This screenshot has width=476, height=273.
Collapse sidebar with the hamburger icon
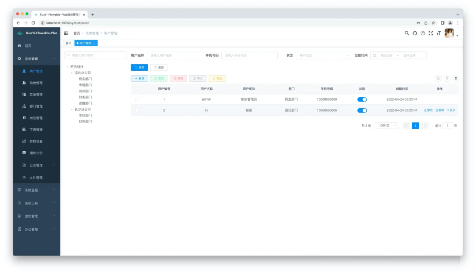coord(66,33)
